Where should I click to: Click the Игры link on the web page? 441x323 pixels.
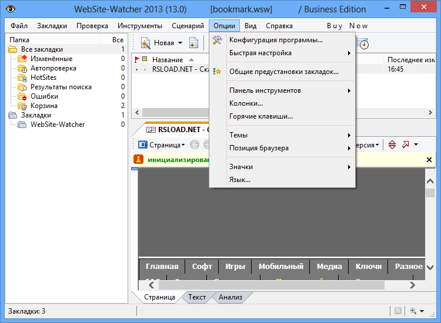click(235, 266)
